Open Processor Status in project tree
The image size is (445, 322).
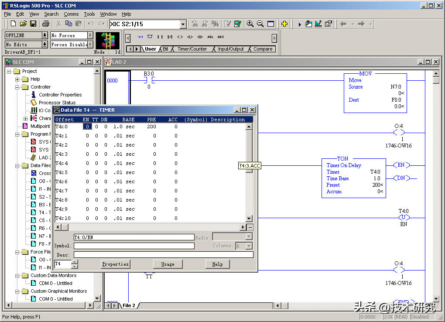pyautogui.click(x=57, y=103)
